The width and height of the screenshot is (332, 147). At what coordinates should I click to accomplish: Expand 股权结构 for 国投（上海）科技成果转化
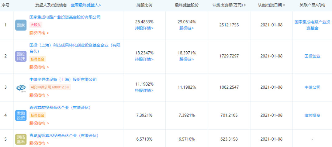click(x=39, y=67)
